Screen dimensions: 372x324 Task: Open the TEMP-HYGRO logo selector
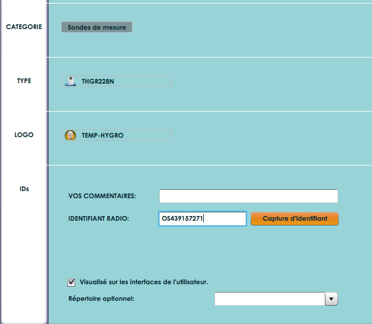pos(116,135)
